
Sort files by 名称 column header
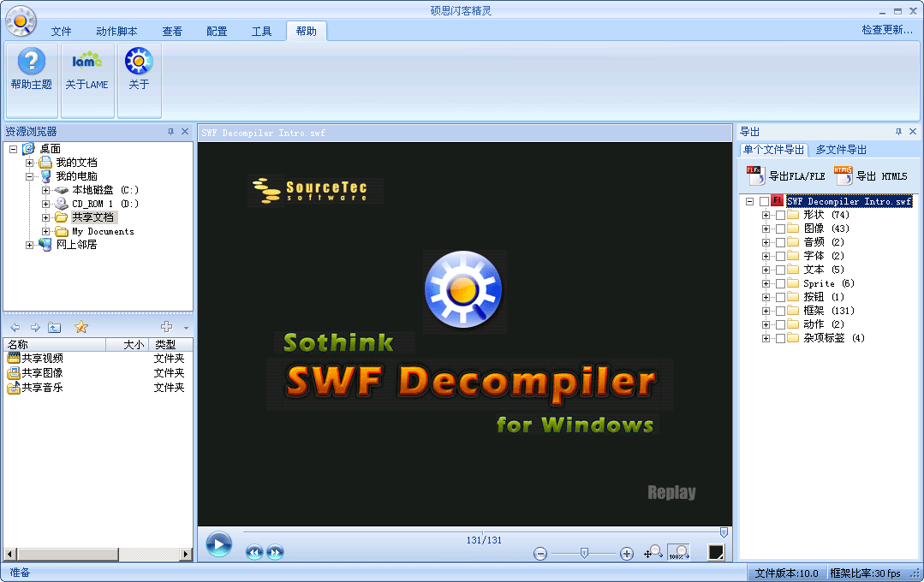coord(55,345)
